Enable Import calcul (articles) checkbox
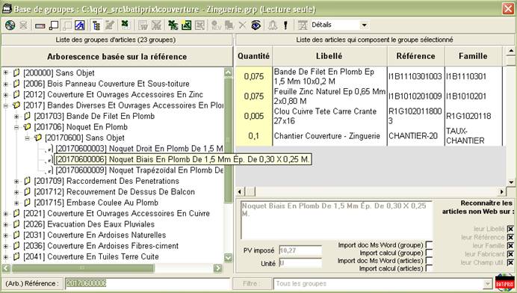This screenshot has width=517, height=293. tap(429, 268)
